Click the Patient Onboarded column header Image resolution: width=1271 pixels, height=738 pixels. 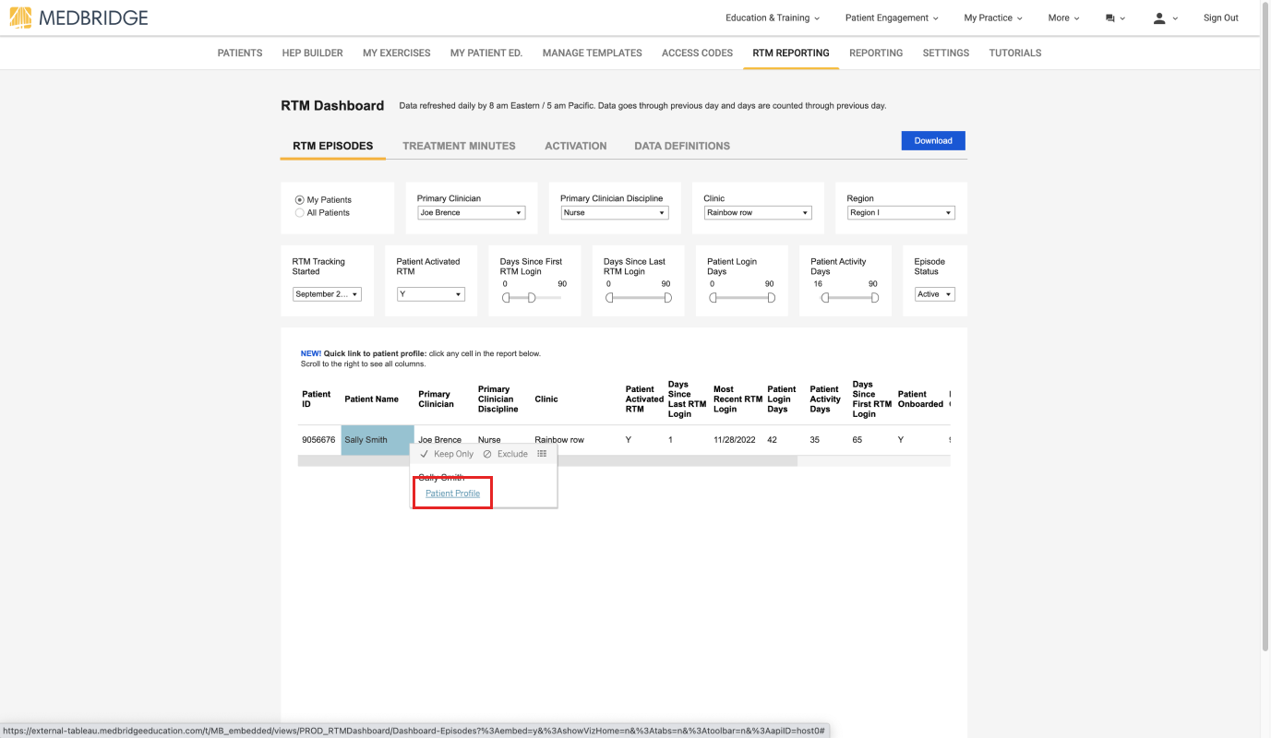click(920, 399)
